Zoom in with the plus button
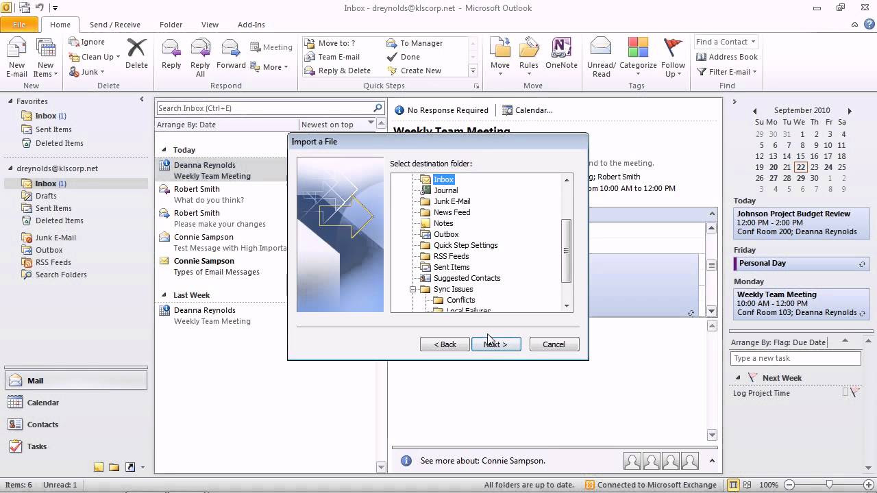This screenshot has width=877, height=493. coord(867,485)
